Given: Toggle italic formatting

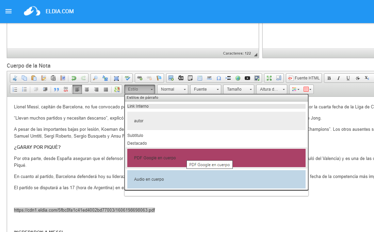Looking at the screenshot, I should pyautogui.click(x=339, y=78).
